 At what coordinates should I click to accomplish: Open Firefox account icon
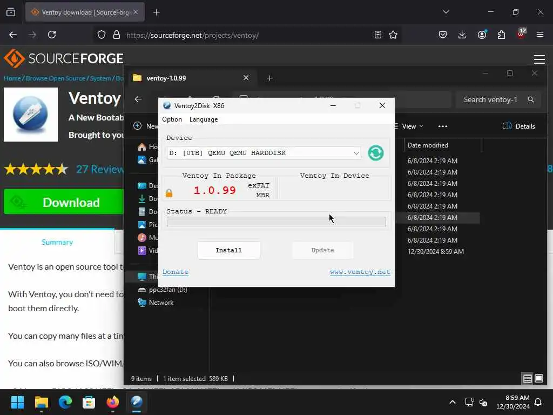point(482,35)
